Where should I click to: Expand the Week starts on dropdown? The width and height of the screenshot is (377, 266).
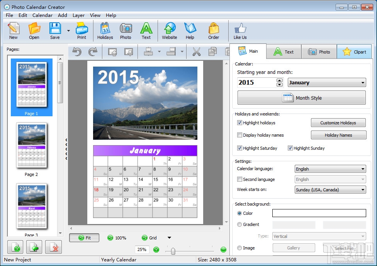(x=330, y=189)
